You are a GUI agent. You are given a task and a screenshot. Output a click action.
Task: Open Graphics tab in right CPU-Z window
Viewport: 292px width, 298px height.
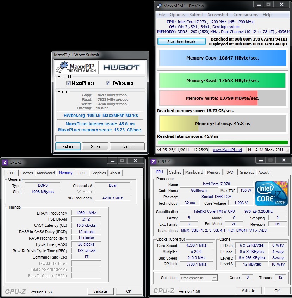click(247, 172)
